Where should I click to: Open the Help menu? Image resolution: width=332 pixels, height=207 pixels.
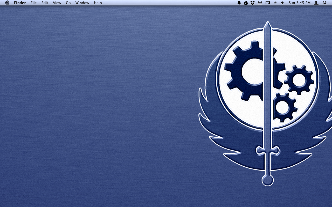[x=98, y=3]
